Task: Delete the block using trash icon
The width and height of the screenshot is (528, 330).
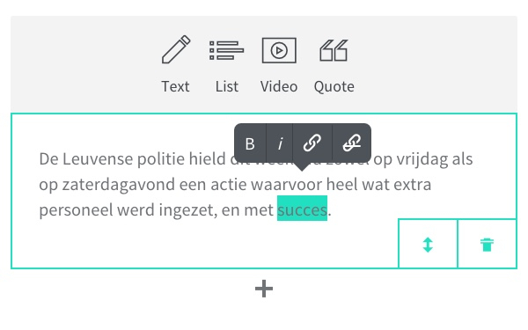Action: point(487,245)
